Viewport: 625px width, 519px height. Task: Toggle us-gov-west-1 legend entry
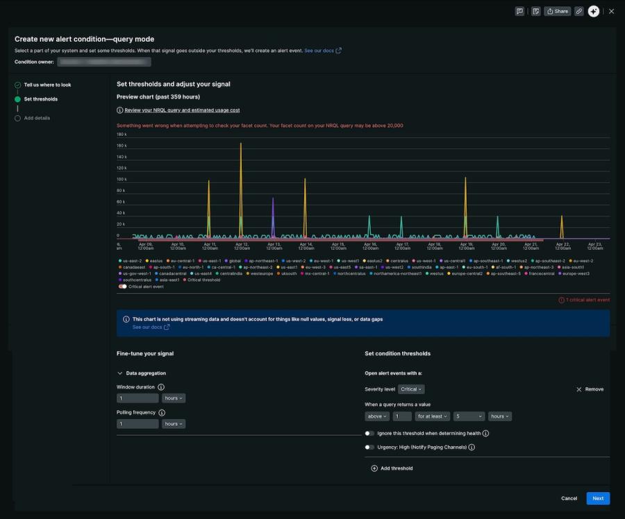coord(135,273)
